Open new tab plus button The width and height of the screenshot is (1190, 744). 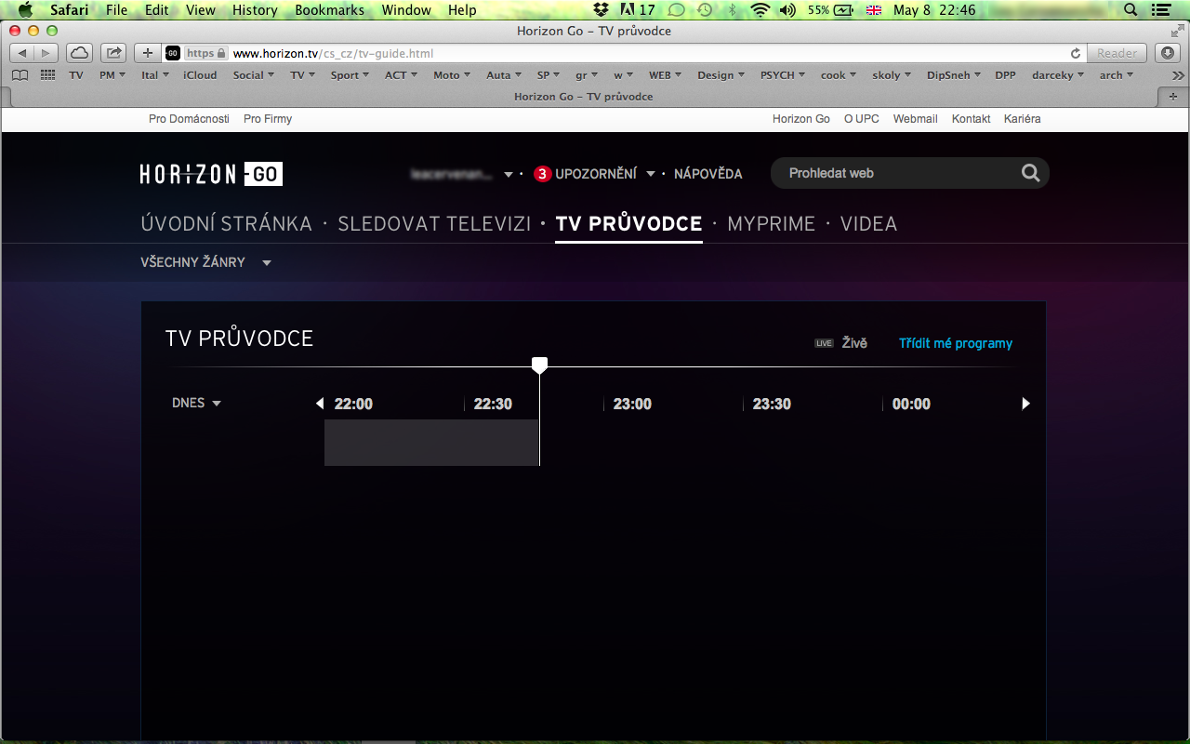[x=1172, y=97]
